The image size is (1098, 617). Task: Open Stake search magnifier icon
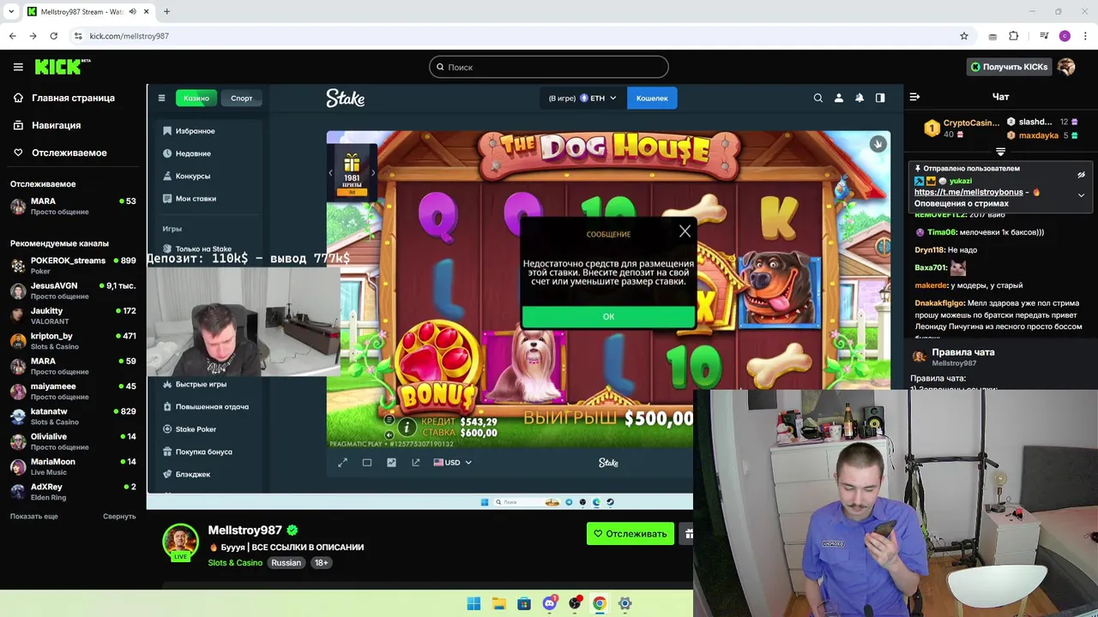pyautogui.click(x=818, y=98)
